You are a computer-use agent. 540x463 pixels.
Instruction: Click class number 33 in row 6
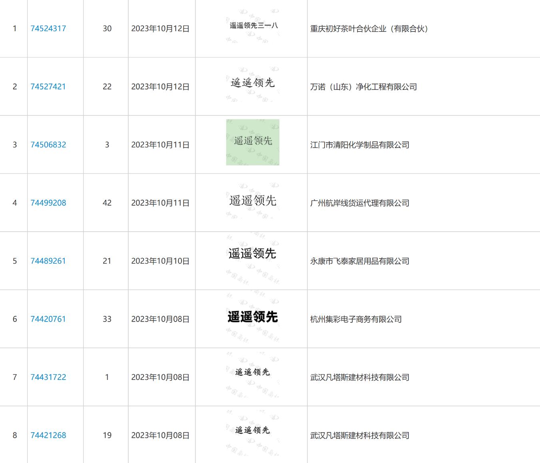click(x=107, y=319)
